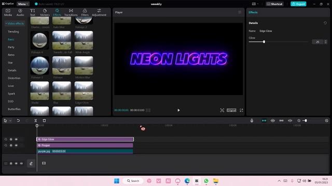Lock the Prague text track
The width and height of the screenshot is (332, 186).
click(11, 145)
